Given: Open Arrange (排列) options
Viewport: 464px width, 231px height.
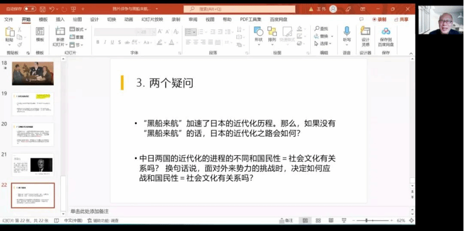Looking at the screenshot, I should [x=272, y=35].
